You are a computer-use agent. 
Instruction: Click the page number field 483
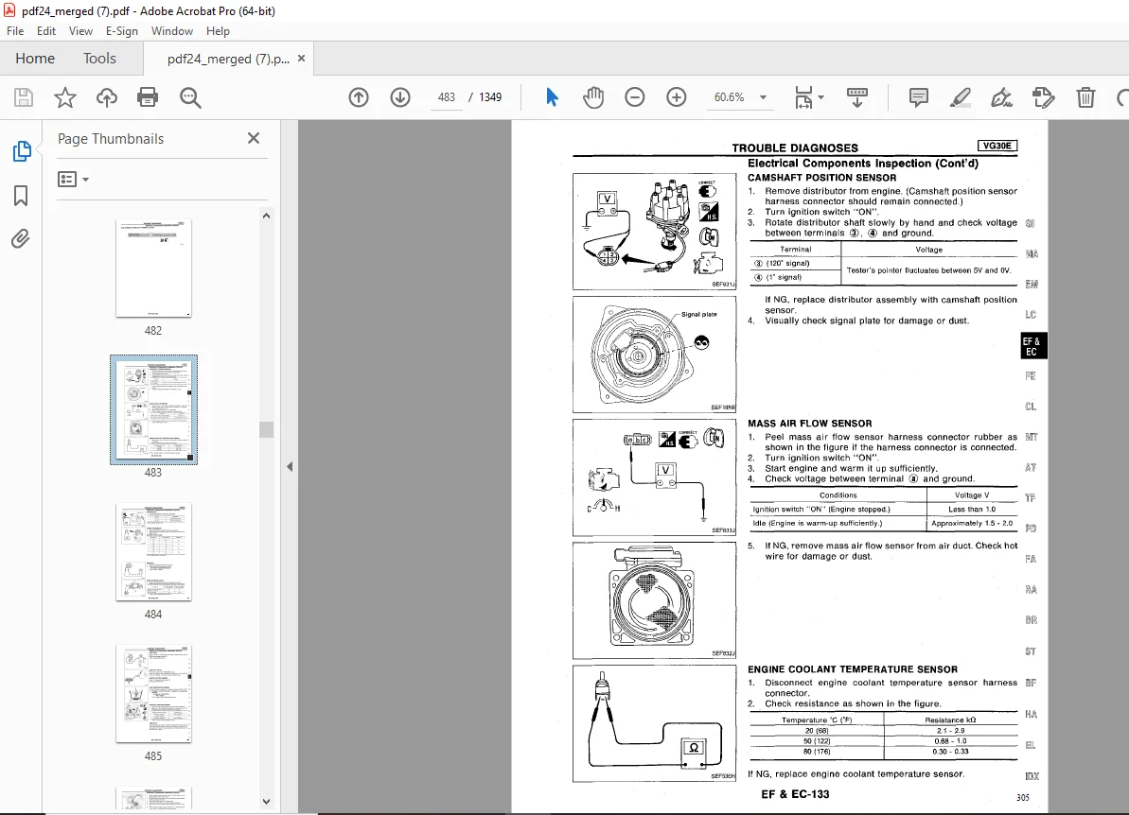pos(447,97)
